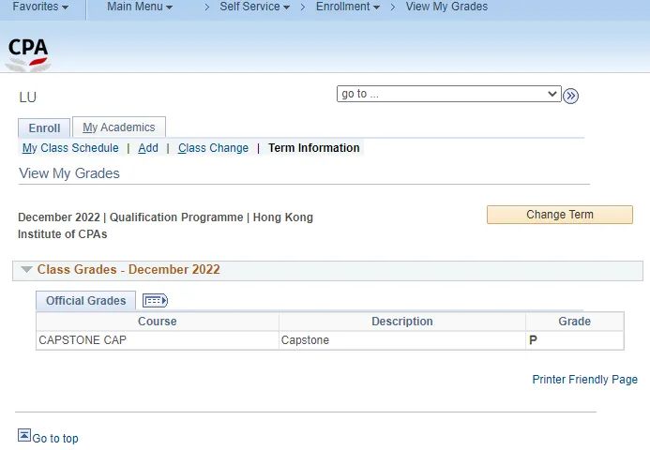Click the Go to top arrow icon
The image size is (650, 450).
(x=24, y=436)
